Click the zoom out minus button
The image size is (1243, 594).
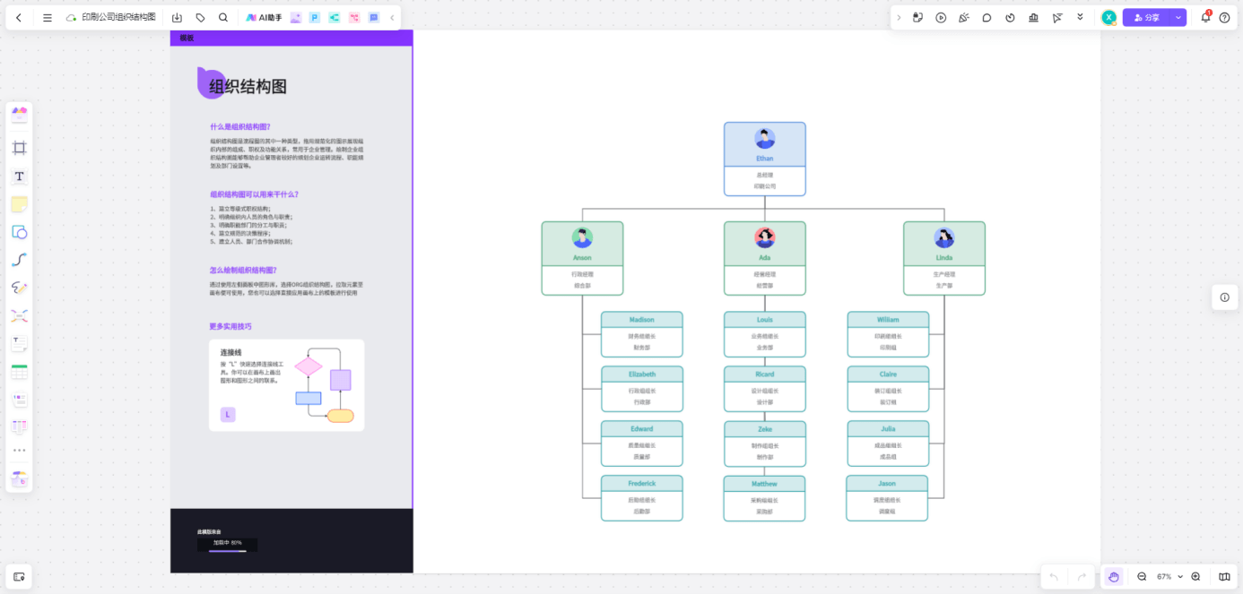[x=1142, y=576]
